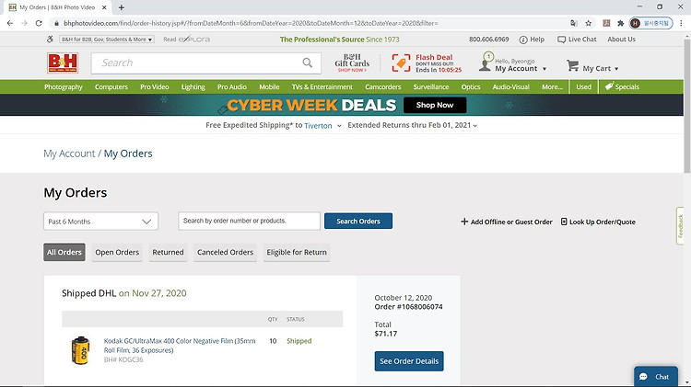Open Kodak UltraMax 400 film product link
The height and width of the screenshot is (387, 691).
click(180, 346)
